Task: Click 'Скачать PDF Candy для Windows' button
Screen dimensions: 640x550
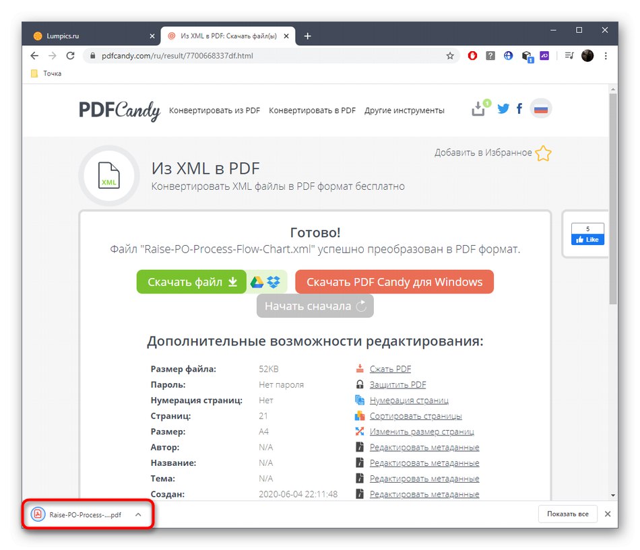Action: [x=394, y=282]
